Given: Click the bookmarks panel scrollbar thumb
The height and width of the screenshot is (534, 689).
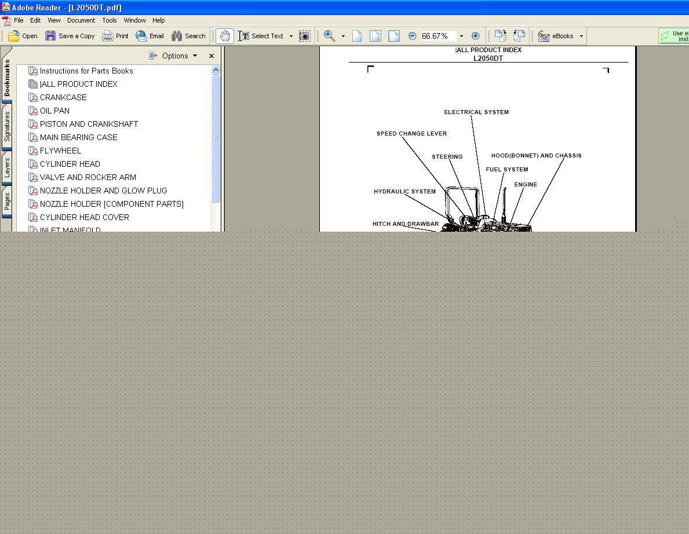Looking at the screenshot, I should click(x=216, y=138).
